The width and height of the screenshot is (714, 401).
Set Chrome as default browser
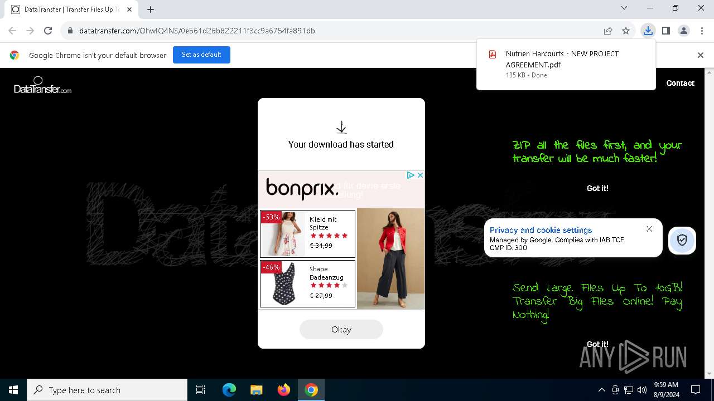(201, 55)
